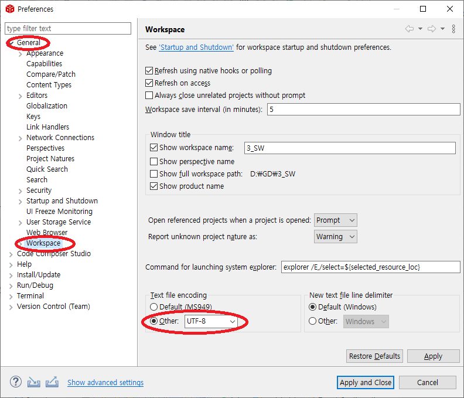Select Compare/Patch preference page
Image resolution: width=464 pixels, height=398 pixels.
pos(51,74)
